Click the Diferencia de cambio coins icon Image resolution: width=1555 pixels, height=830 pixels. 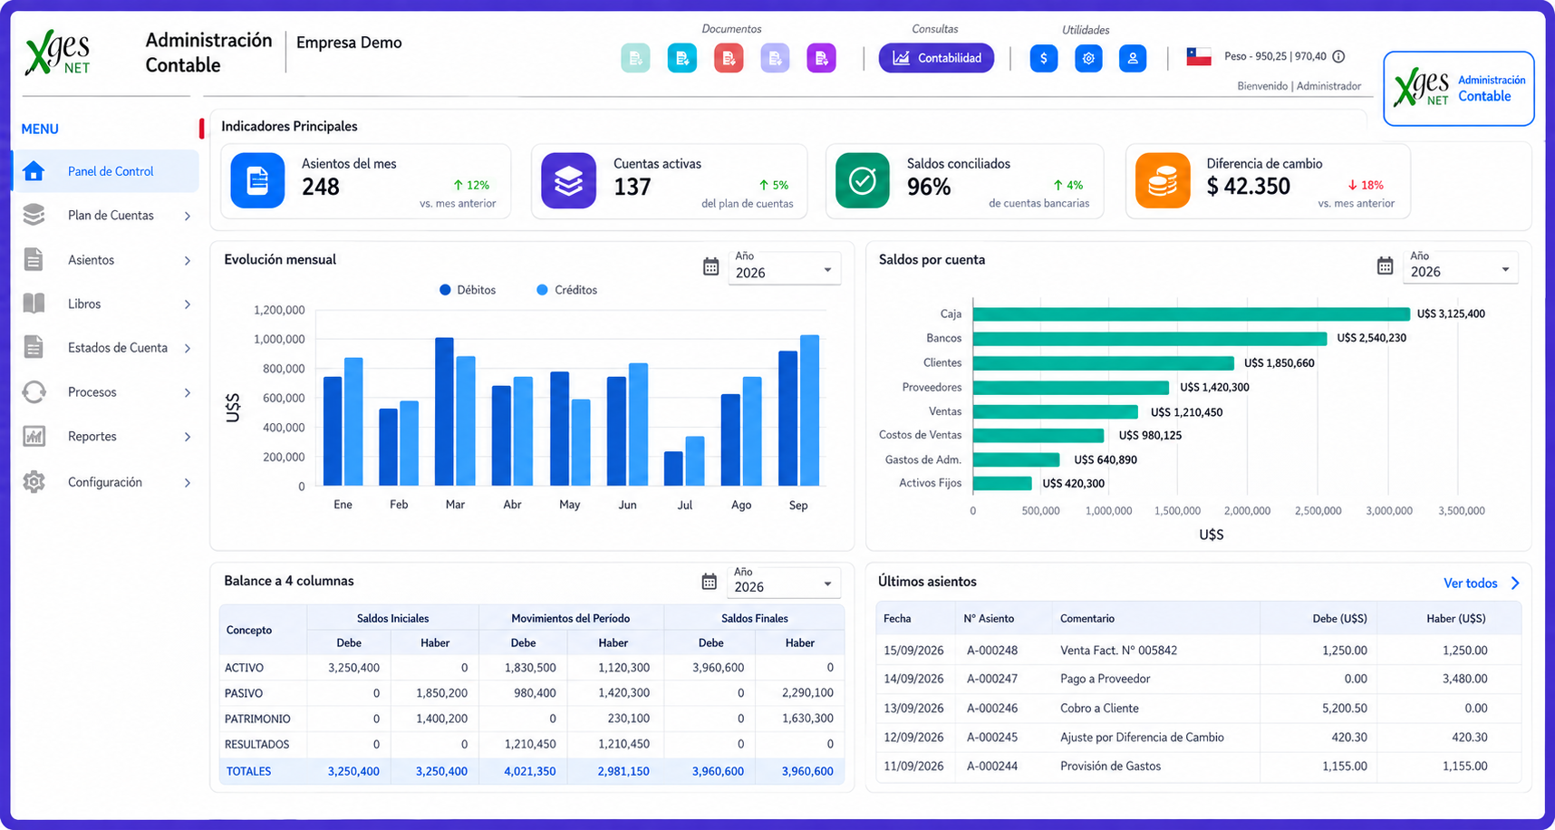1163,181
